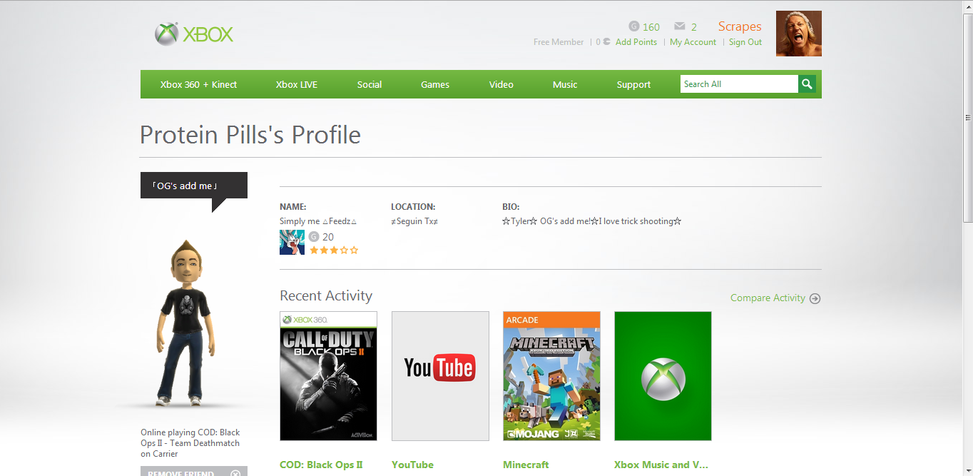Viewport: 973px width, 476px height.
Task: Open the YouTube app tile
Action: click(x=440, y=376)
